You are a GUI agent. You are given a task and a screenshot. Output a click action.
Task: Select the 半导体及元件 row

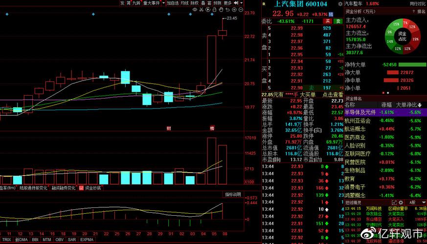click(x=385, y=112)
